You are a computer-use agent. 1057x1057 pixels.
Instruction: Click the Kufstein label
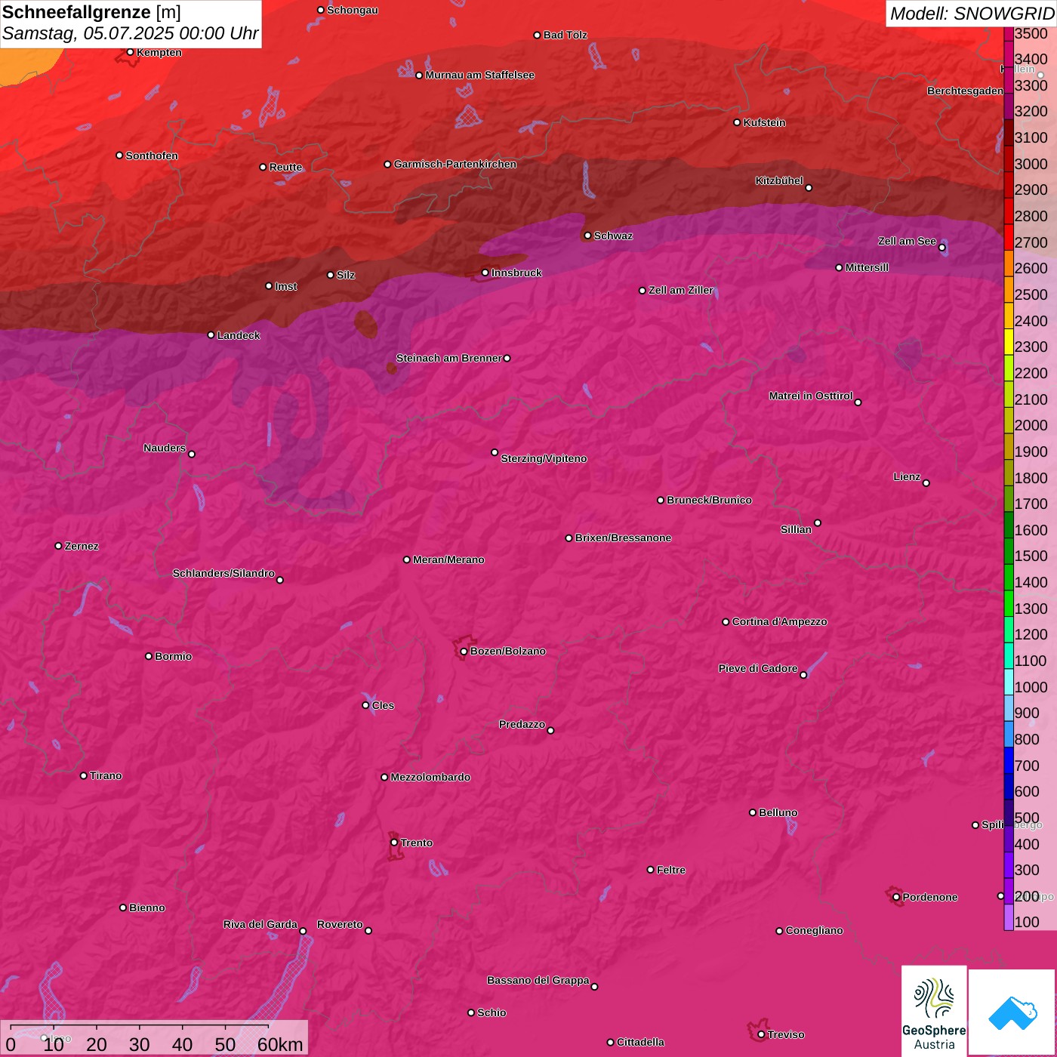coord(764,122)
